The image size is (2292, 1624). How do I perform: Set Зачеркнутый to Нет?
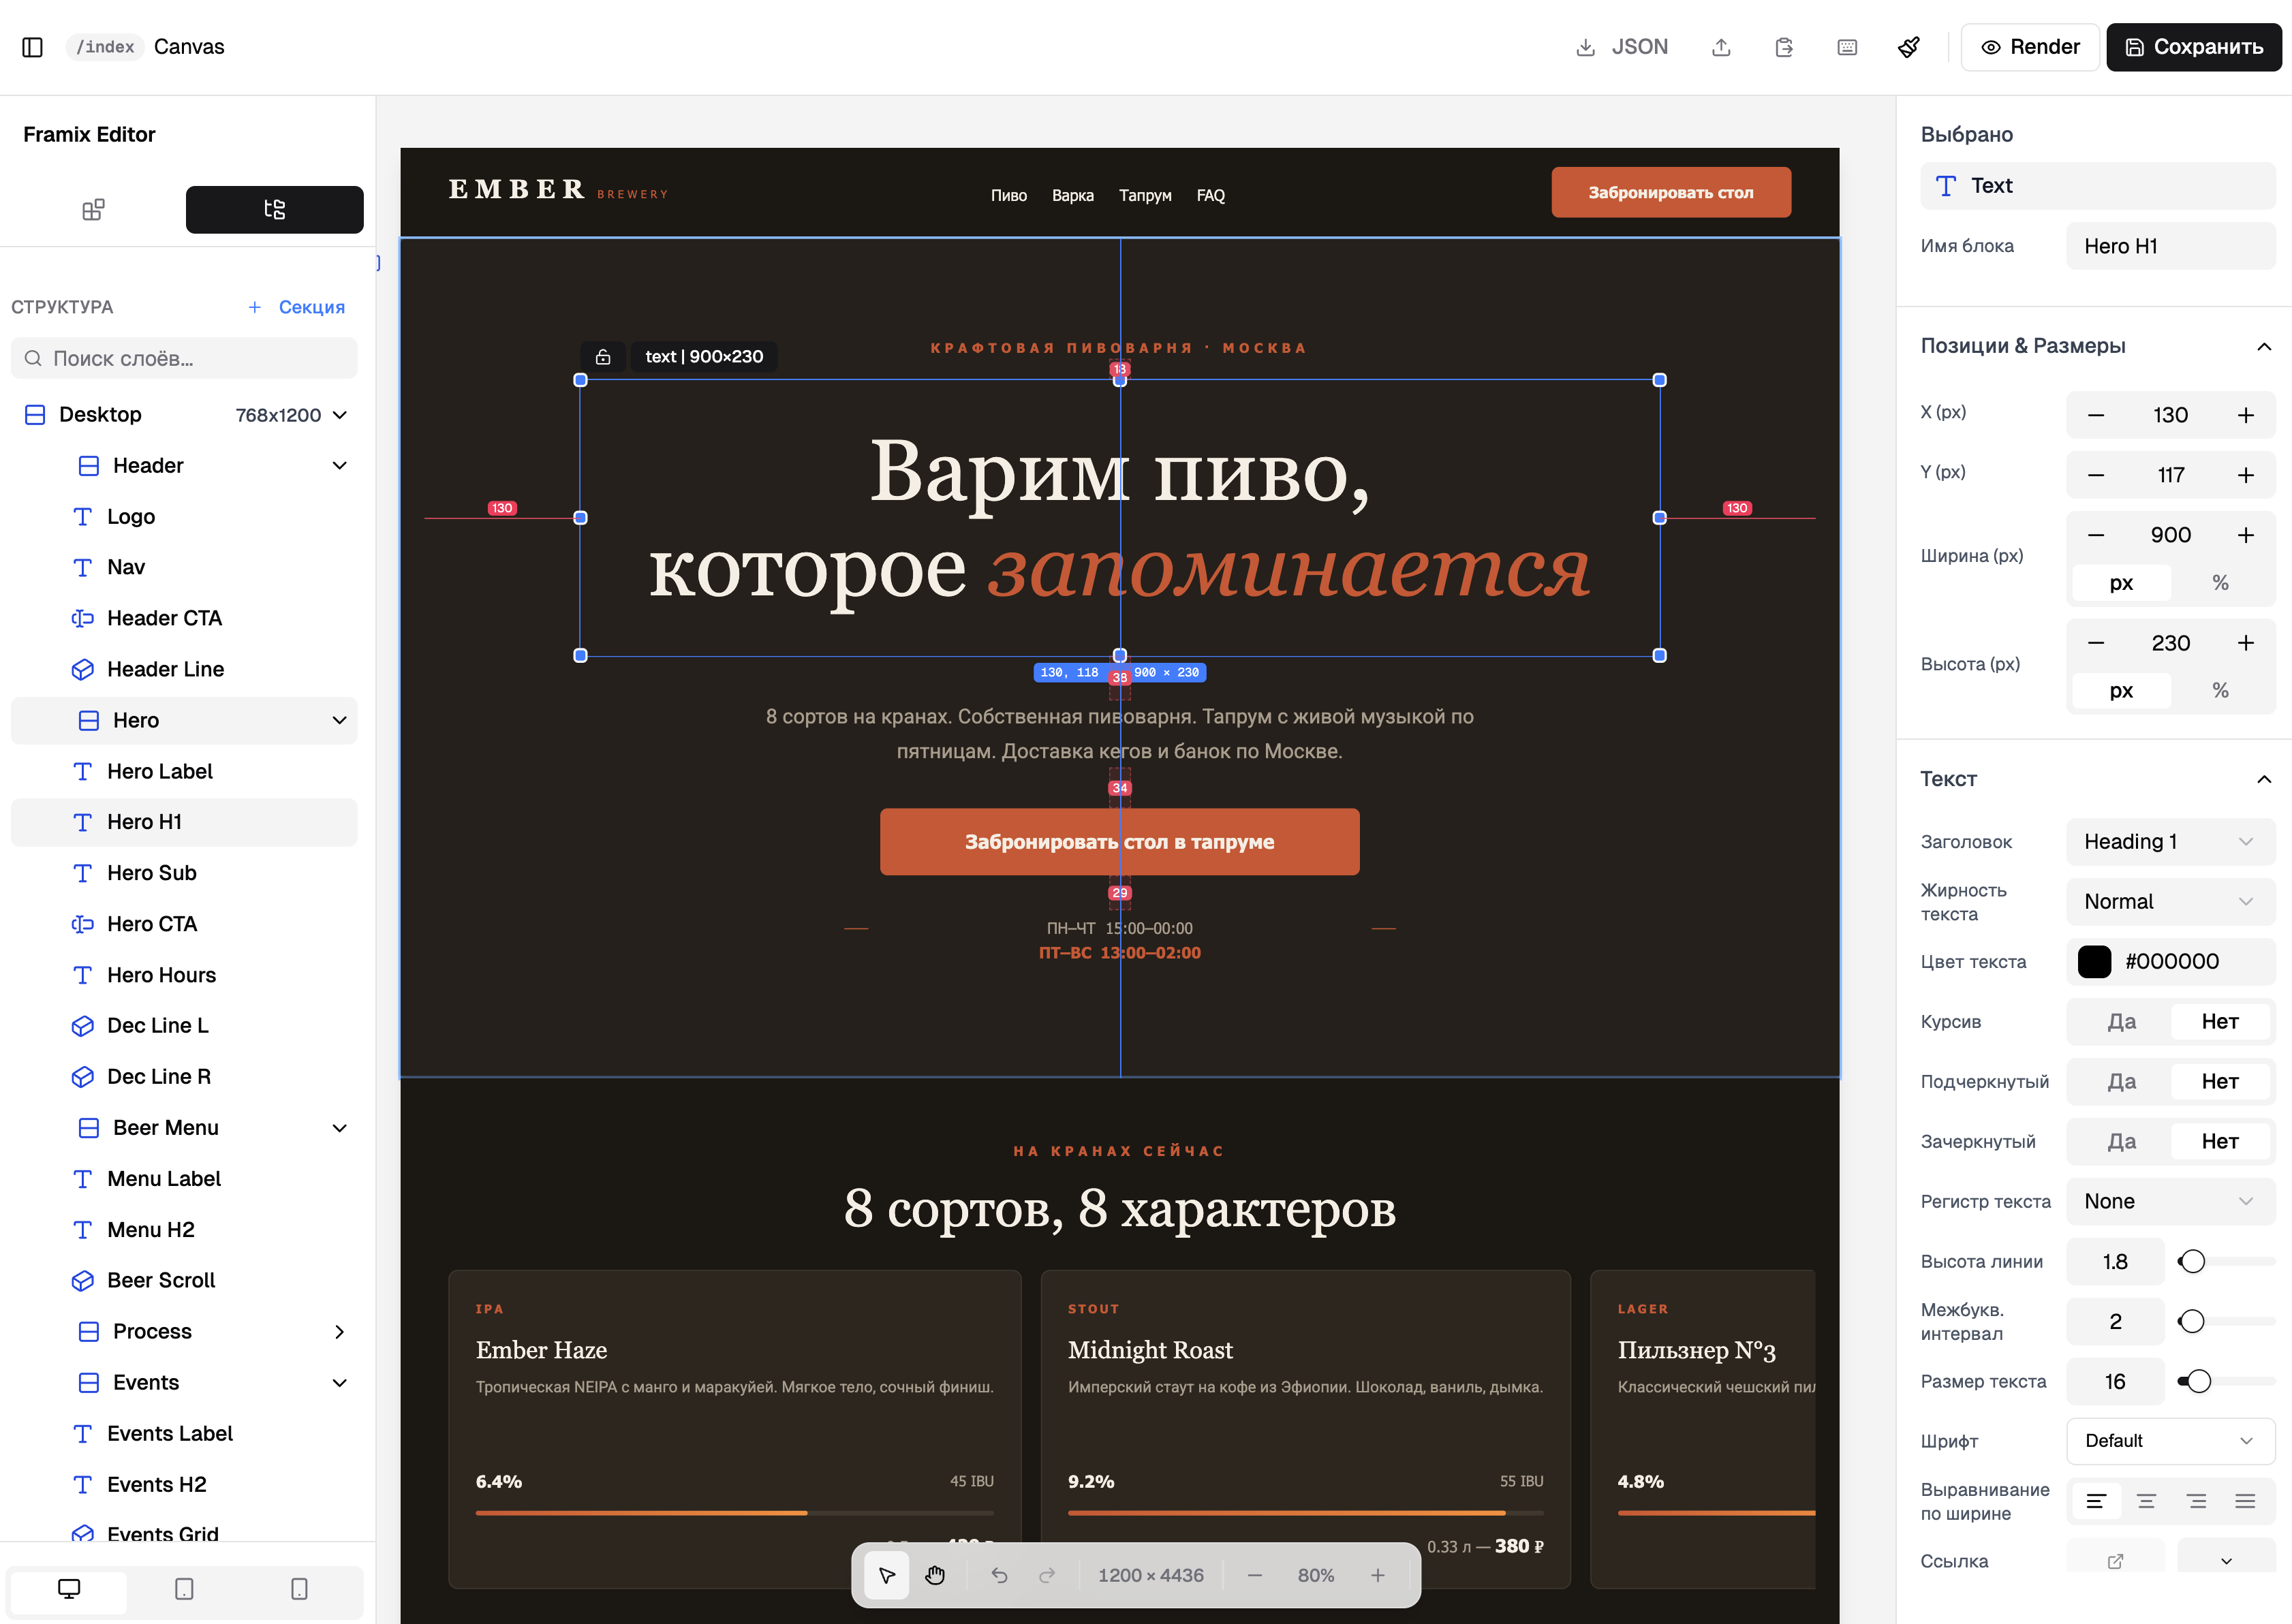pyautogui.click(x=2220, y=1142)
